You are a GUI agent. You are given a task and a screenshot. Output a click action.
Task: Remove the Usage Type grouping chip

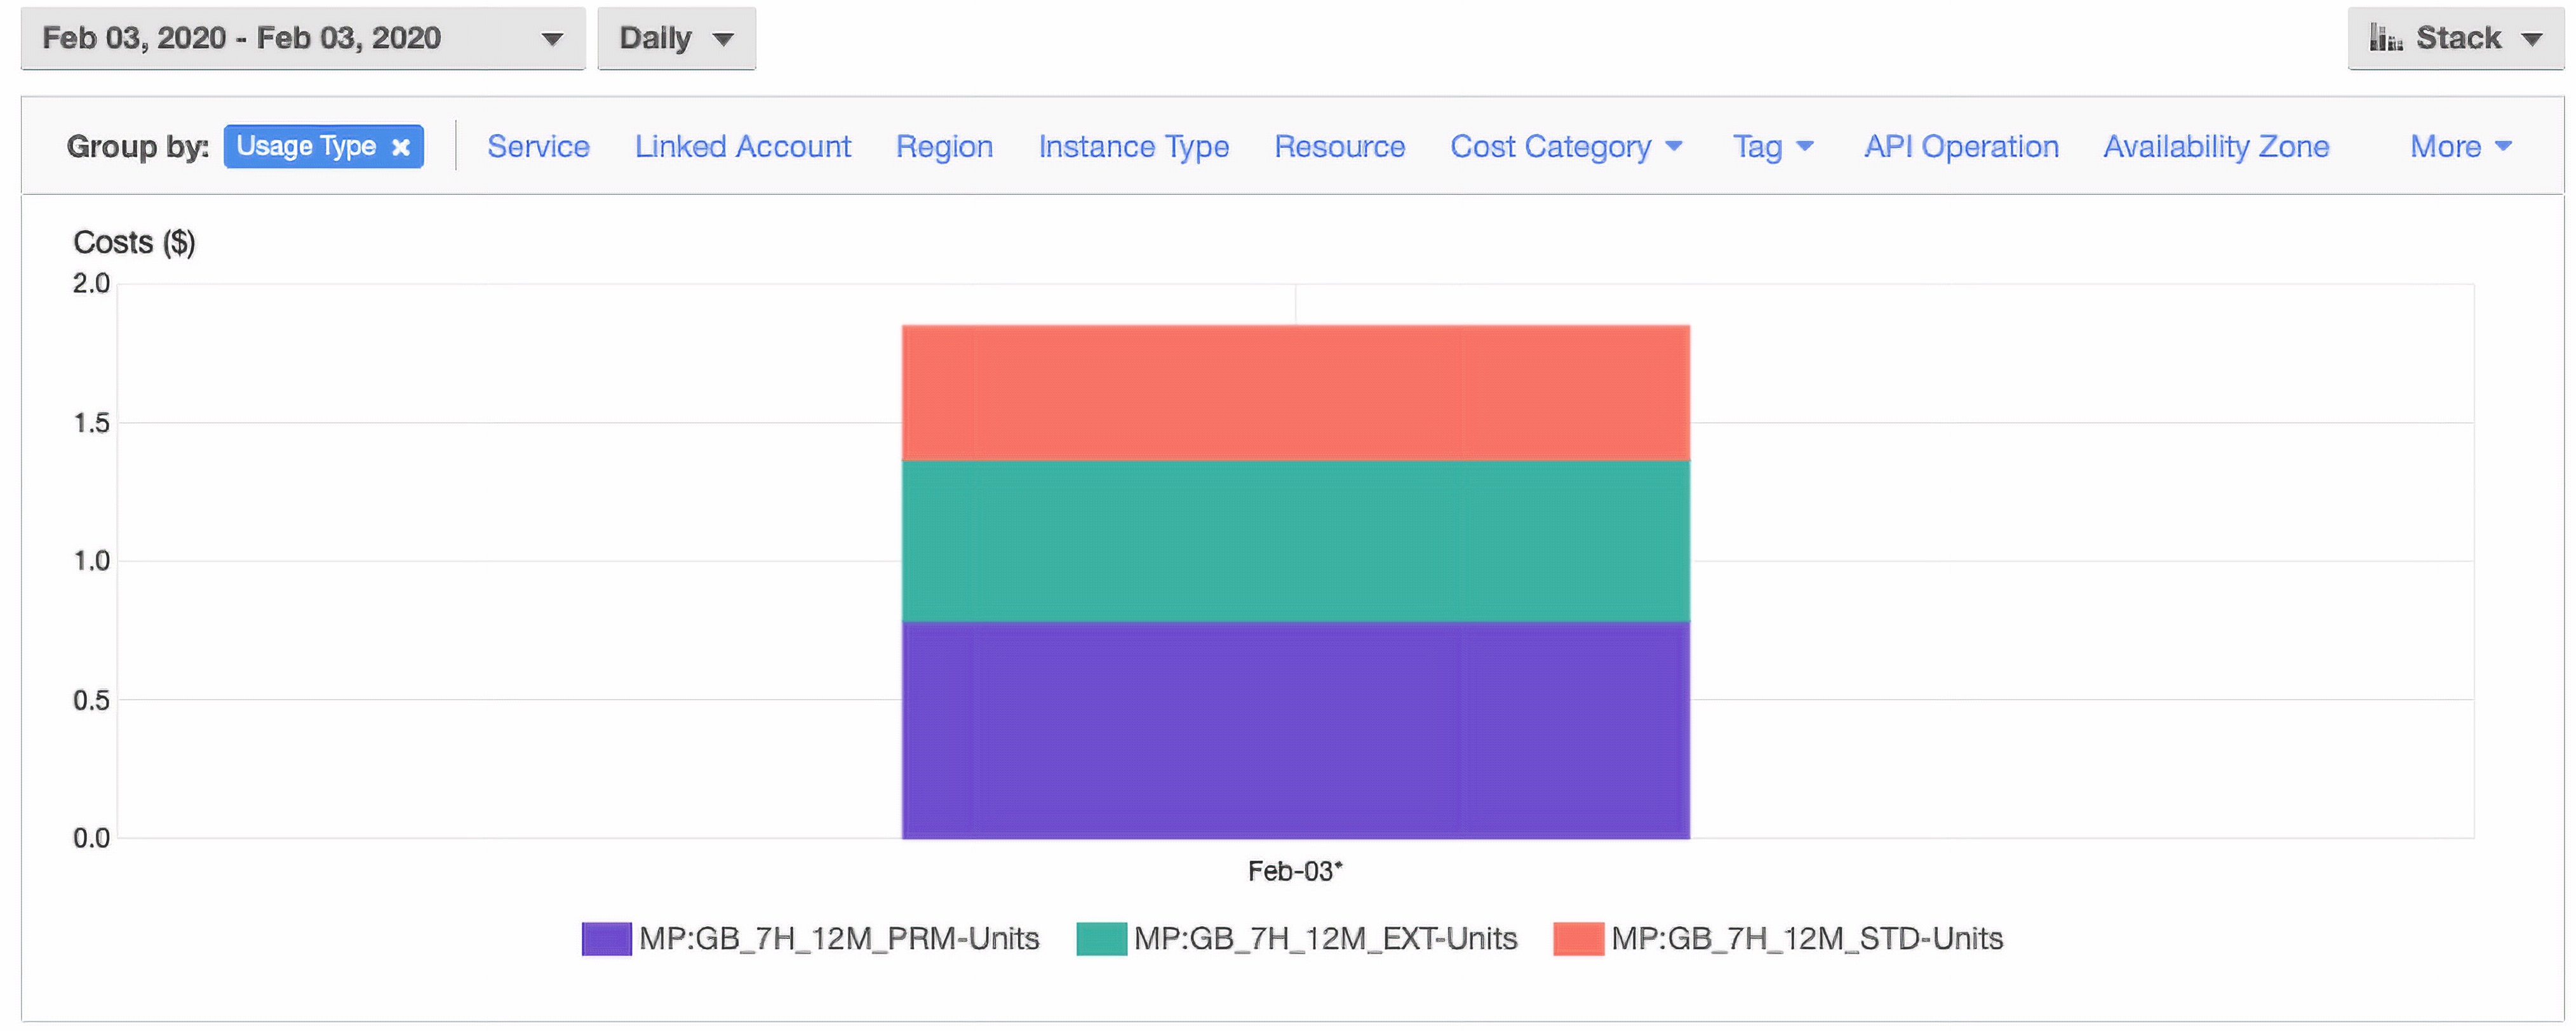pos(401,147)
